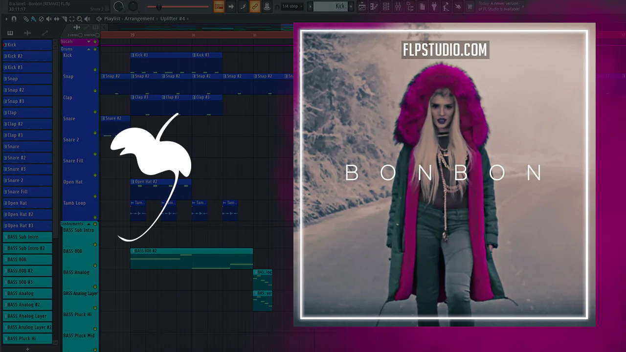
Task: Open the piano roll view icon
Action: 374,6
